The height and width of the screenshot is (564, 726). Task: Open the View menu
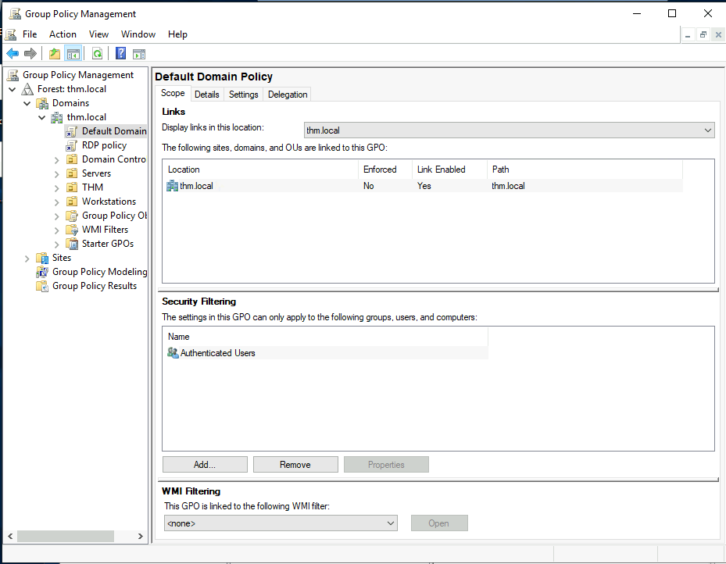(x=98, y=34)
